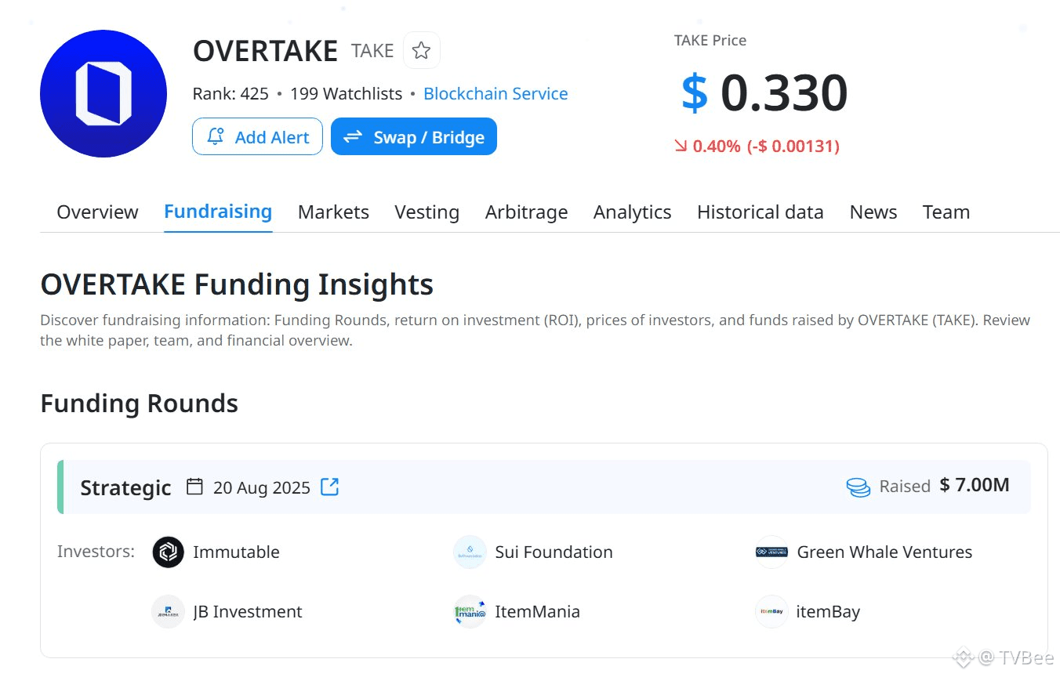The image size is (1060, 677).
Task: Click the OVERTAKE token logo
Action: point(103,93)
